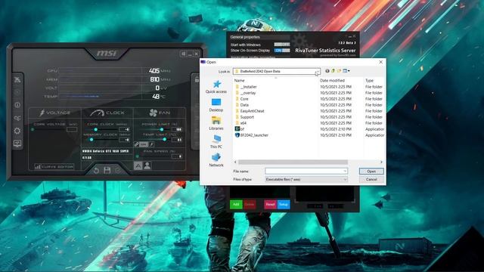Image resolution: width=484 pixels, height=272 pixels.
Task: Select the Voltage panel header
Action: tap(54, 113)
